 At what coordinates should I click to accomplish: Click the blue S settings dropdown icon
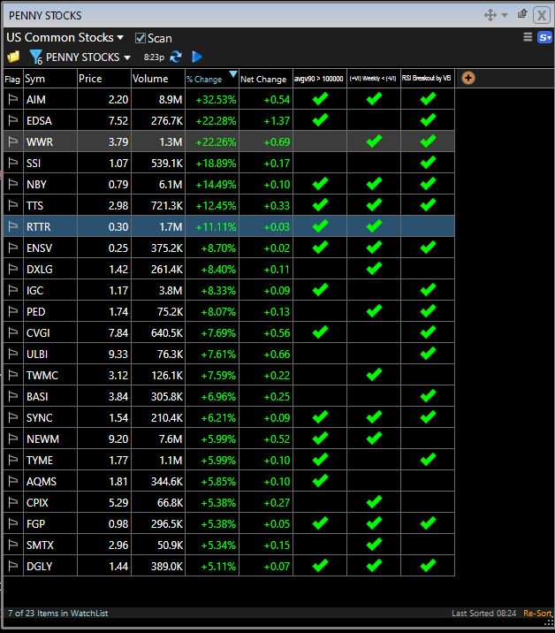544,37
